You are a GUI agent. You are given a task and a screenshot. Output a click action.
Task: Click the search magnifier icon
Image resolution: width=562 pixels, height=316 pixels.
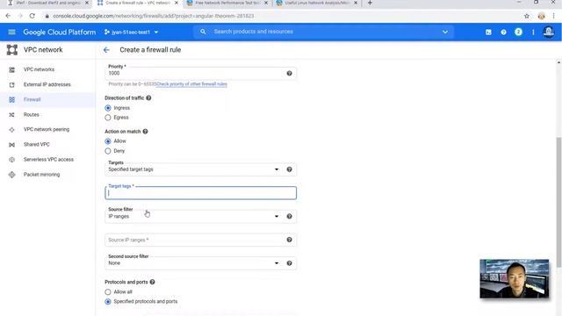pos(203,32)
